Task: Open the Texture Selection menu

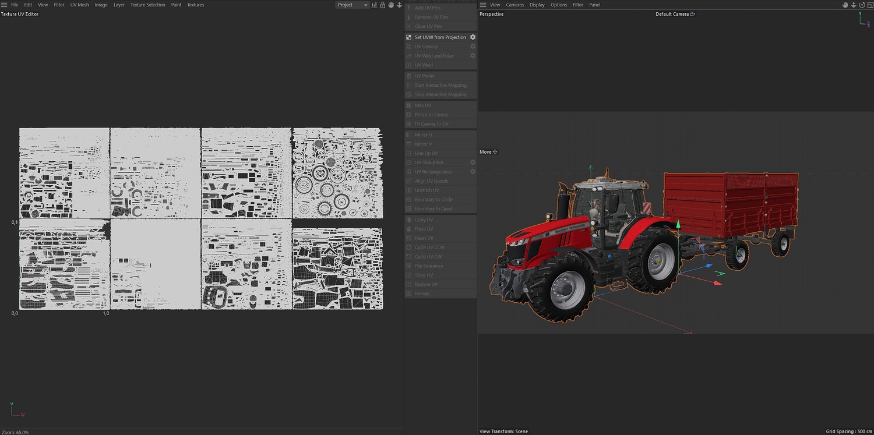Action: point(147,5)
